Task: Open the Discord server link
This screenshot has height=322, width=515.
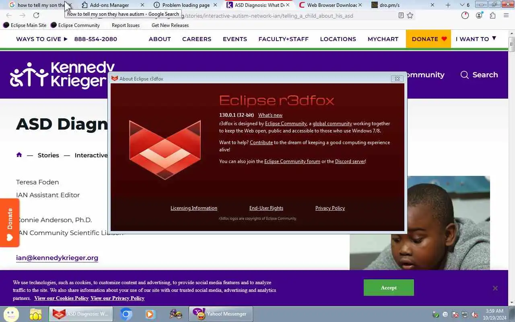Action: [350, 161]
